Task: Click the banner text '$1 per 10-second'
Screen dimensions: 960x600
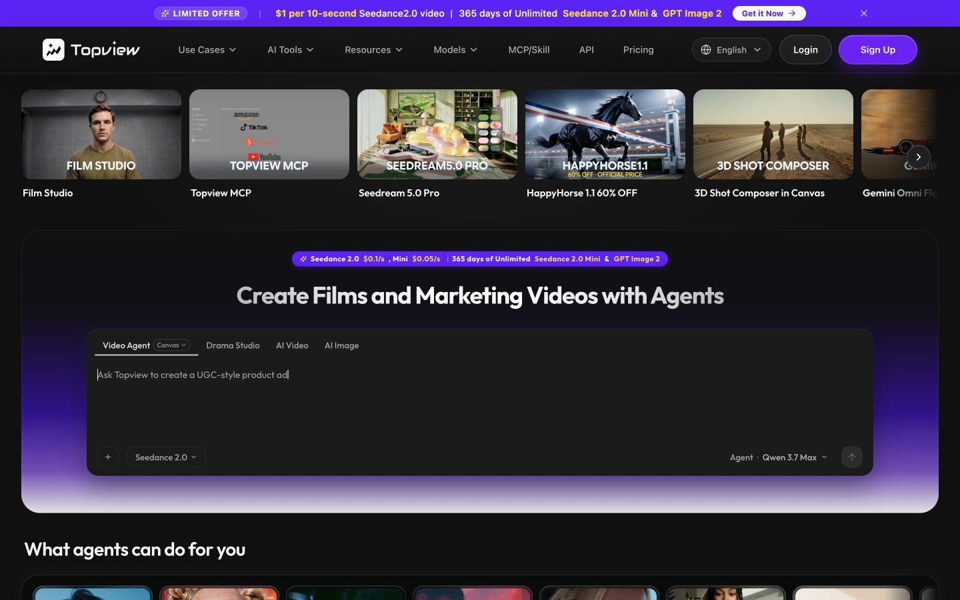Action: point(316,13)
